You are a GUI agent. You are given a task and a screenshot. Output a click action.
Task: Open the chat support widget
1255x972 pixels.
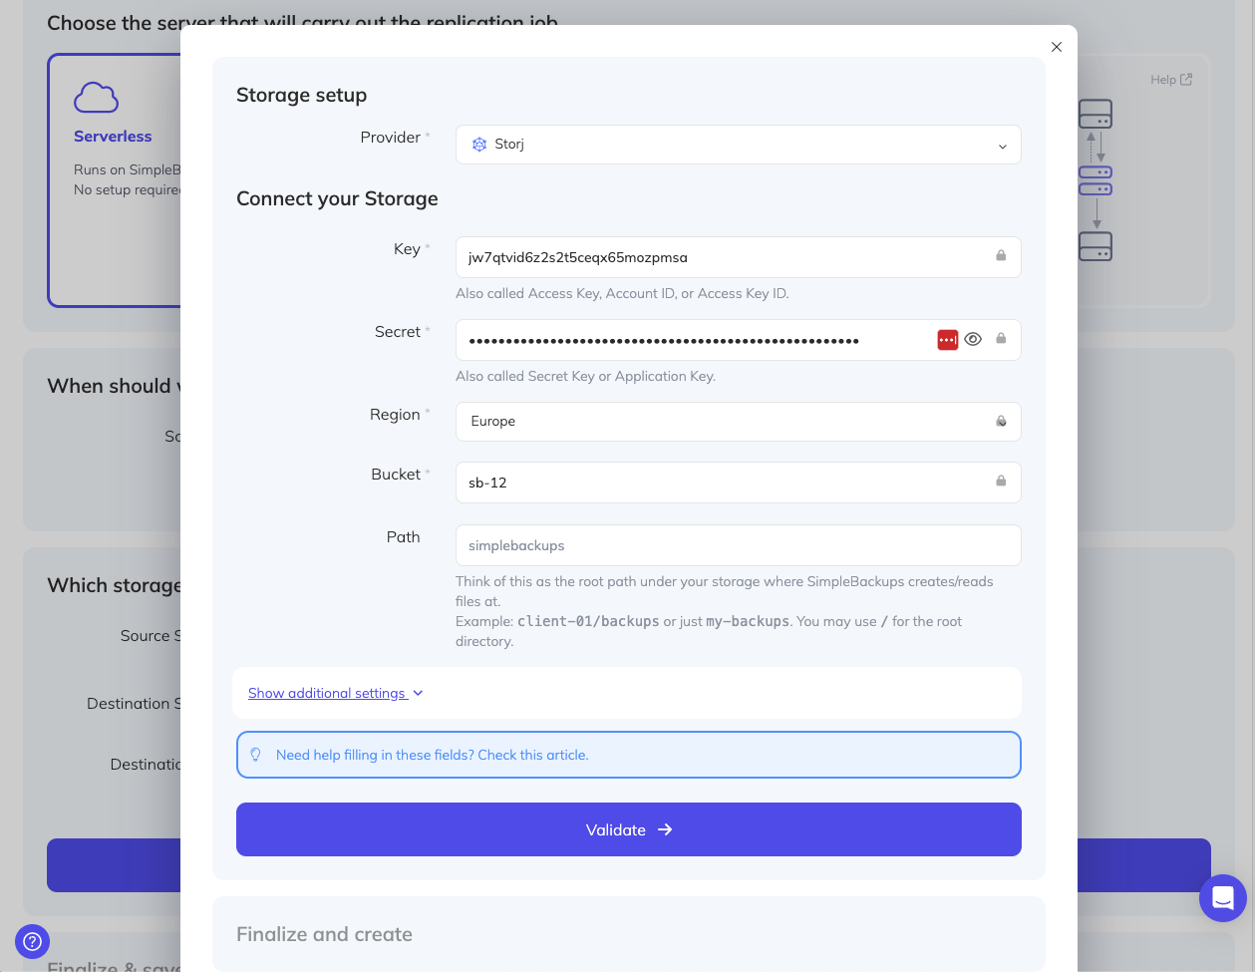coord(1222,898)
